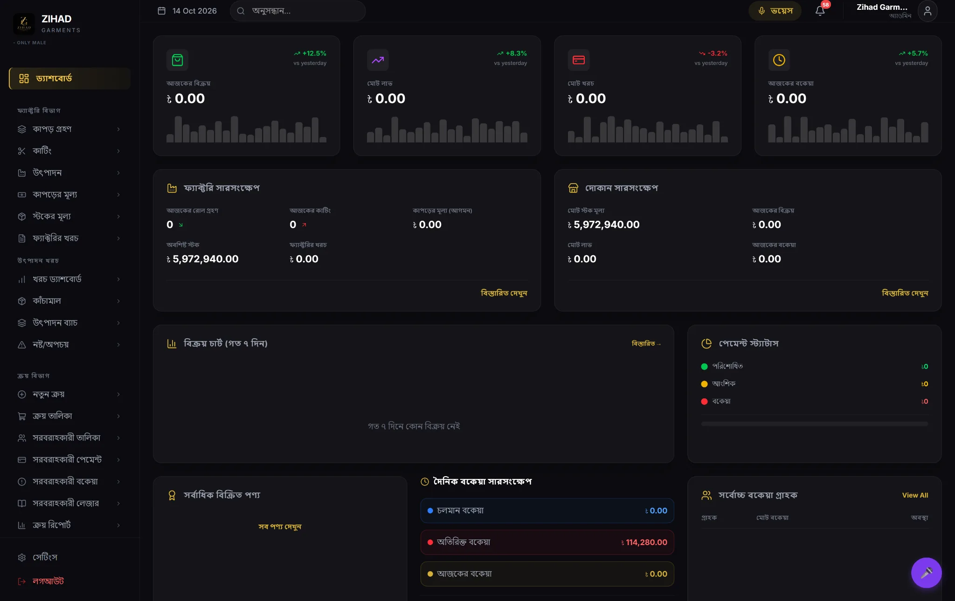This screenshot has height=601, width=955.
Task: Click the award icon beside সর্বাধিক বিক্রিত পণ্য
Action: pyautogui.click(x=172, y=495)
